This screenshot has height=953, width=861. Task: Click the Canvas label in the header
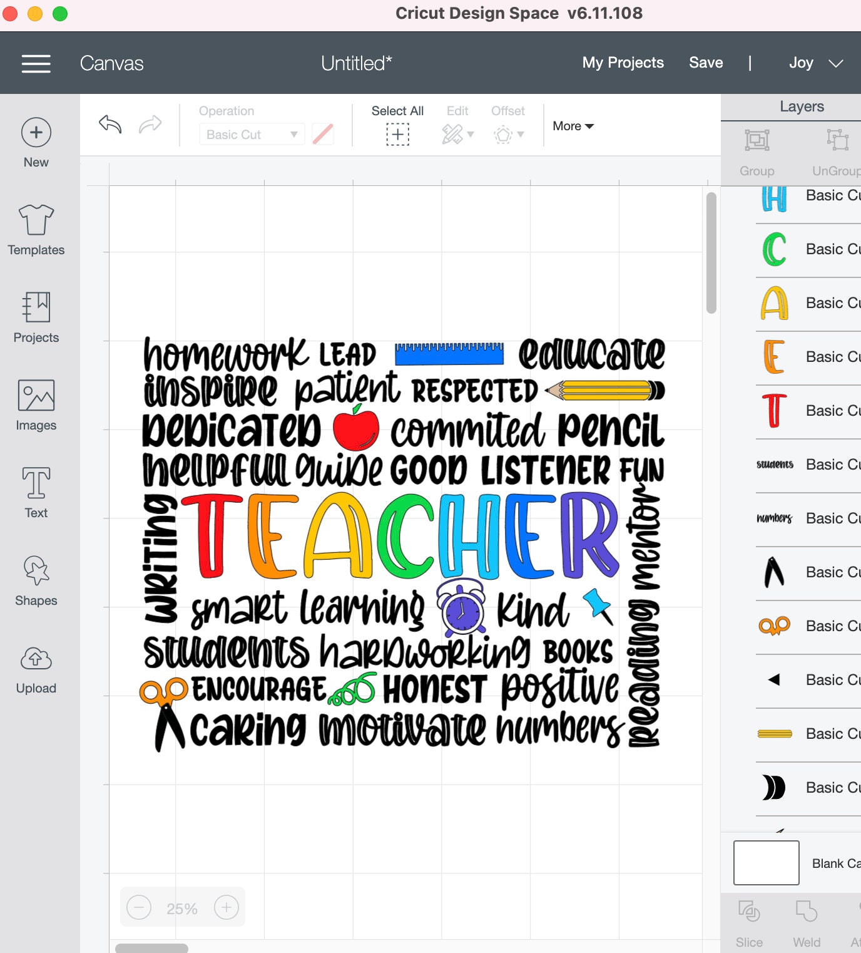coord(111,63)
